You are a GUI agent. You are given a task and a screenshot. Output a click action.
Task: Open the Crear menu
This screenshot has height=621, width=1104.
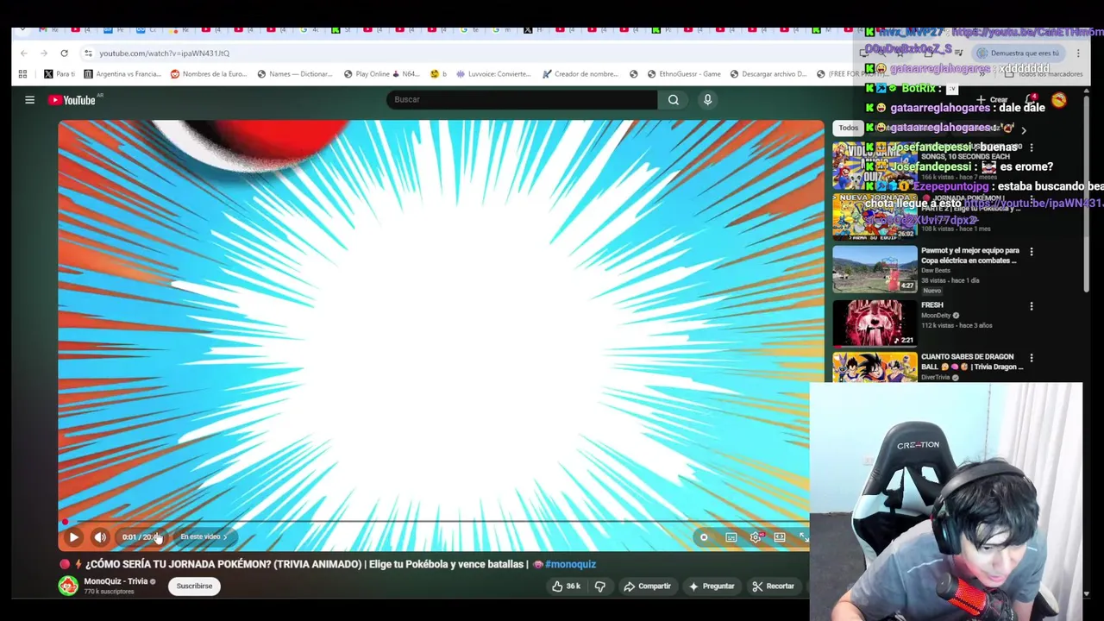point(991,100)
